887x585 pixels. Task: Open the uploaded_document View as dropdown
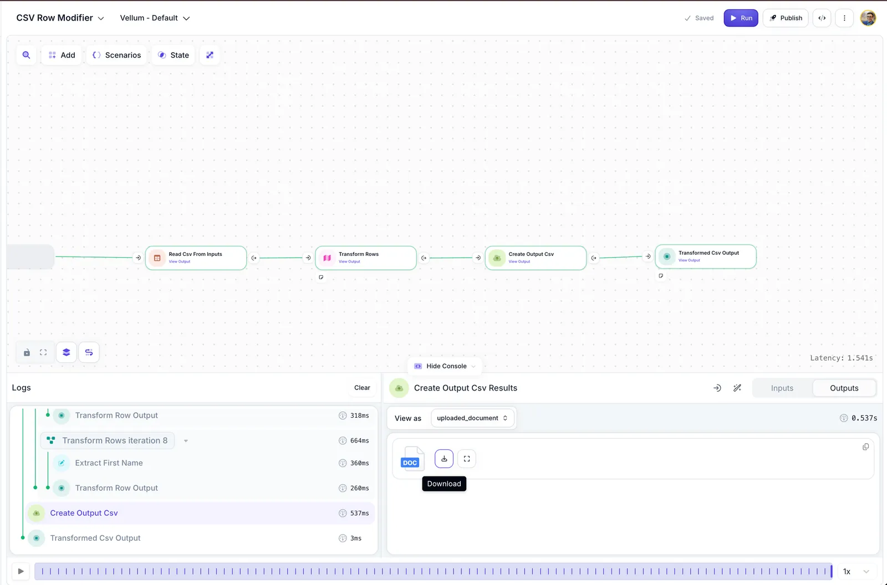coord(472,418)
